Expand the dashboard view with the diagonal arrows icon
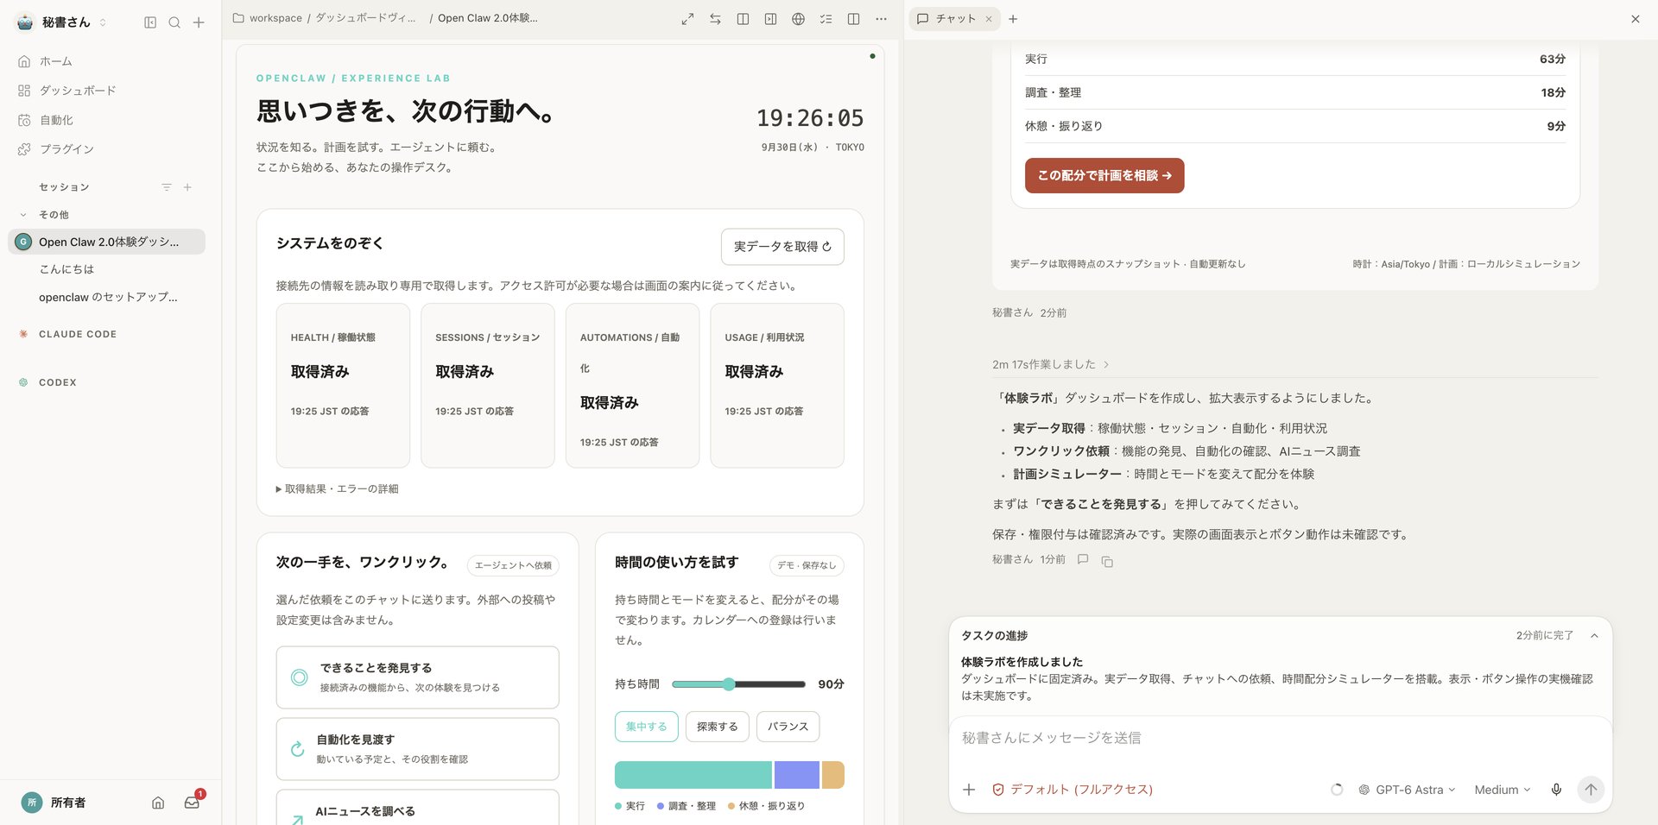 [687, 19]
